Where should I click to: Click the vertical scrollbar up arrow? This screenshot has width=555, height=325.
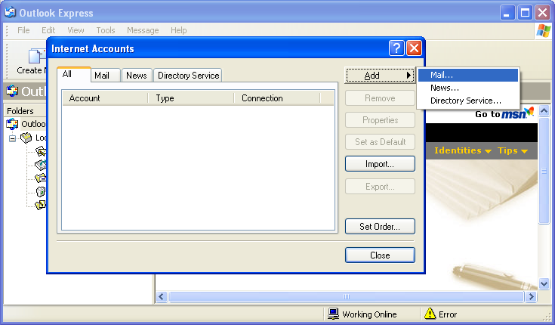click(x=544, y=111)
